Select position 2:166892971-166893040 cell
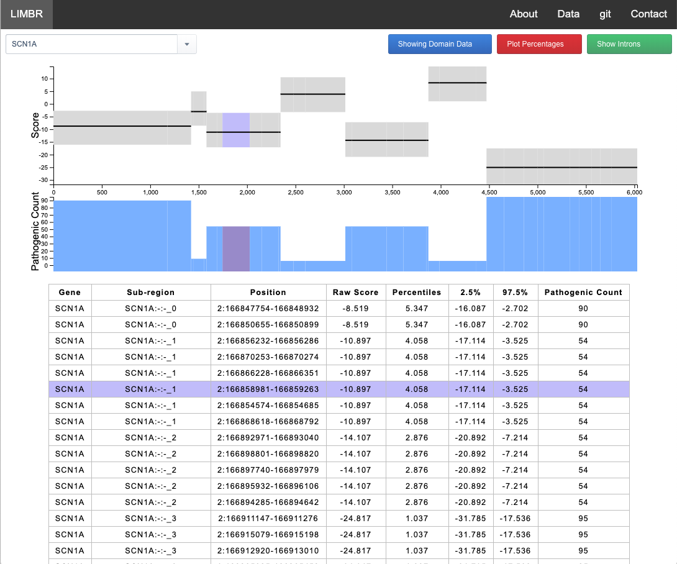The width and height of the screenshot is (677, 564). [x=268, y=437]
